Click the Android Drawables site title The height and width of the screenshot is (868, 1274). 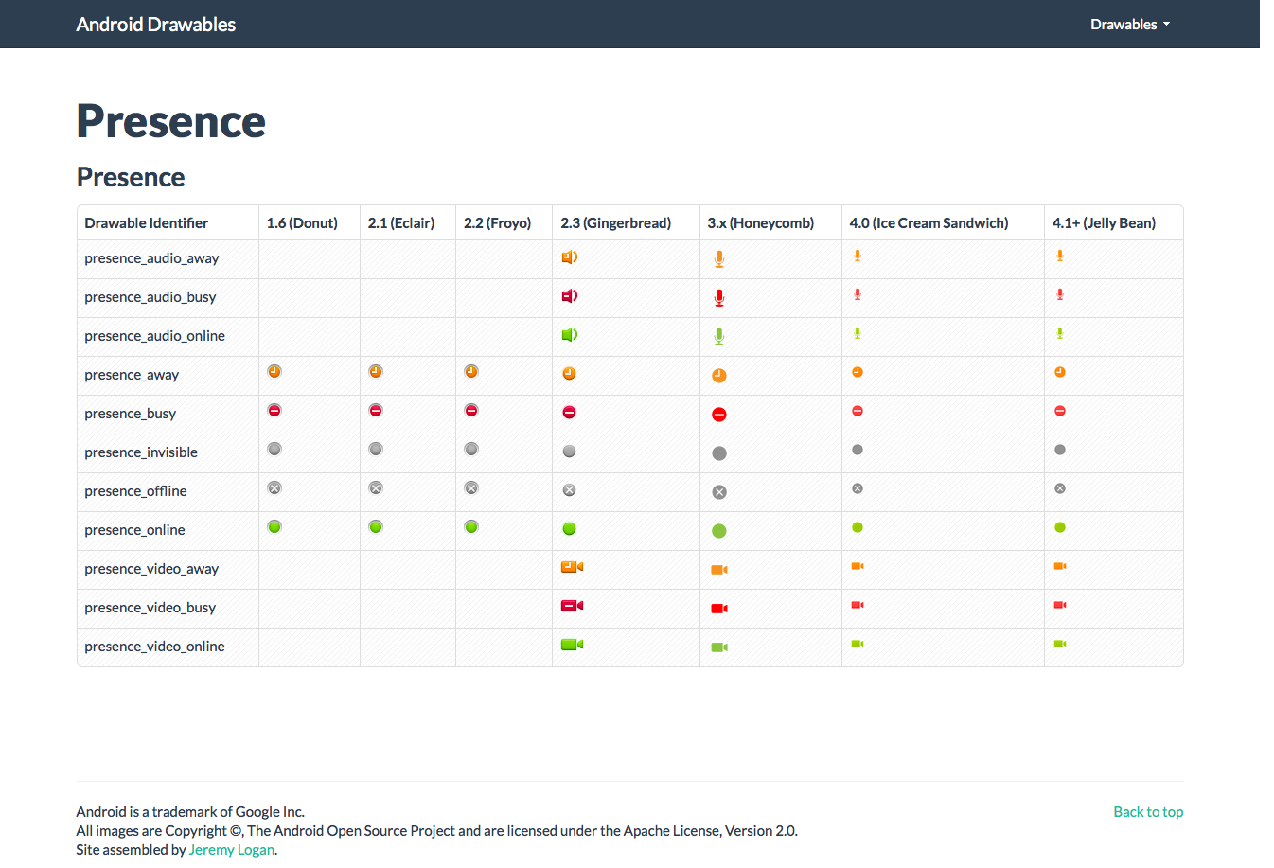[156, 25]
